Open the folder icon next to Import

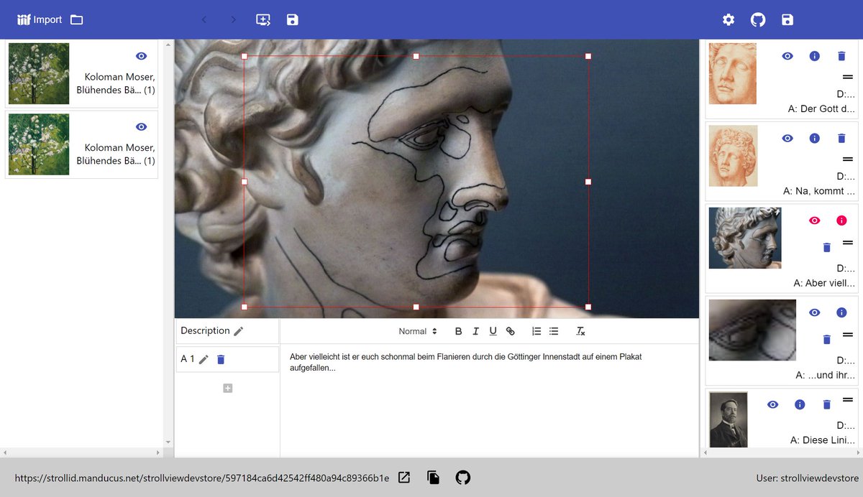(x=77, y=19)
